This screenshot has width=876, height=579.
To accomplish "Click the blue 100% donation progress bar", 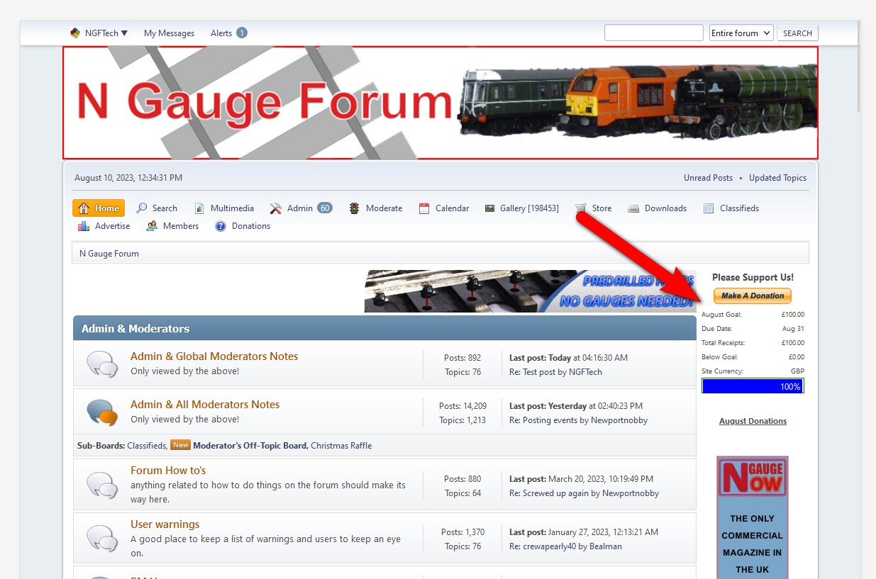I will [x=752, y=386].
